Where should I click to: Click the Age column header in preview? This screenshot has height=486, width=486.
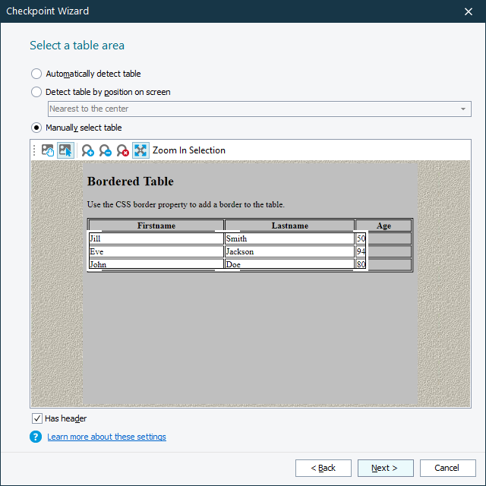pyautogui.click(x=383, y=226)
